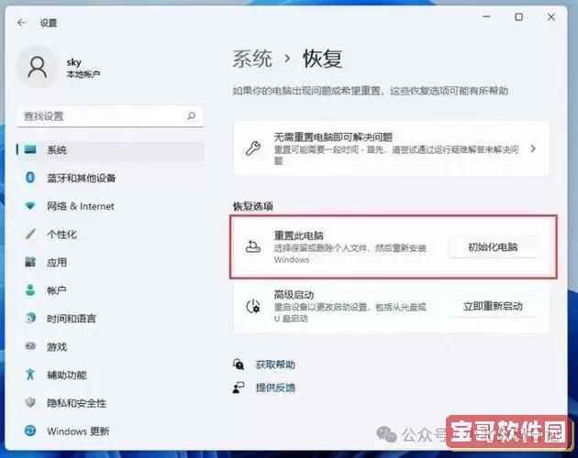Click the 无需重置电脑即可解决问题 card title
Viewport: 578px width, 458px height.
(333, 137)
